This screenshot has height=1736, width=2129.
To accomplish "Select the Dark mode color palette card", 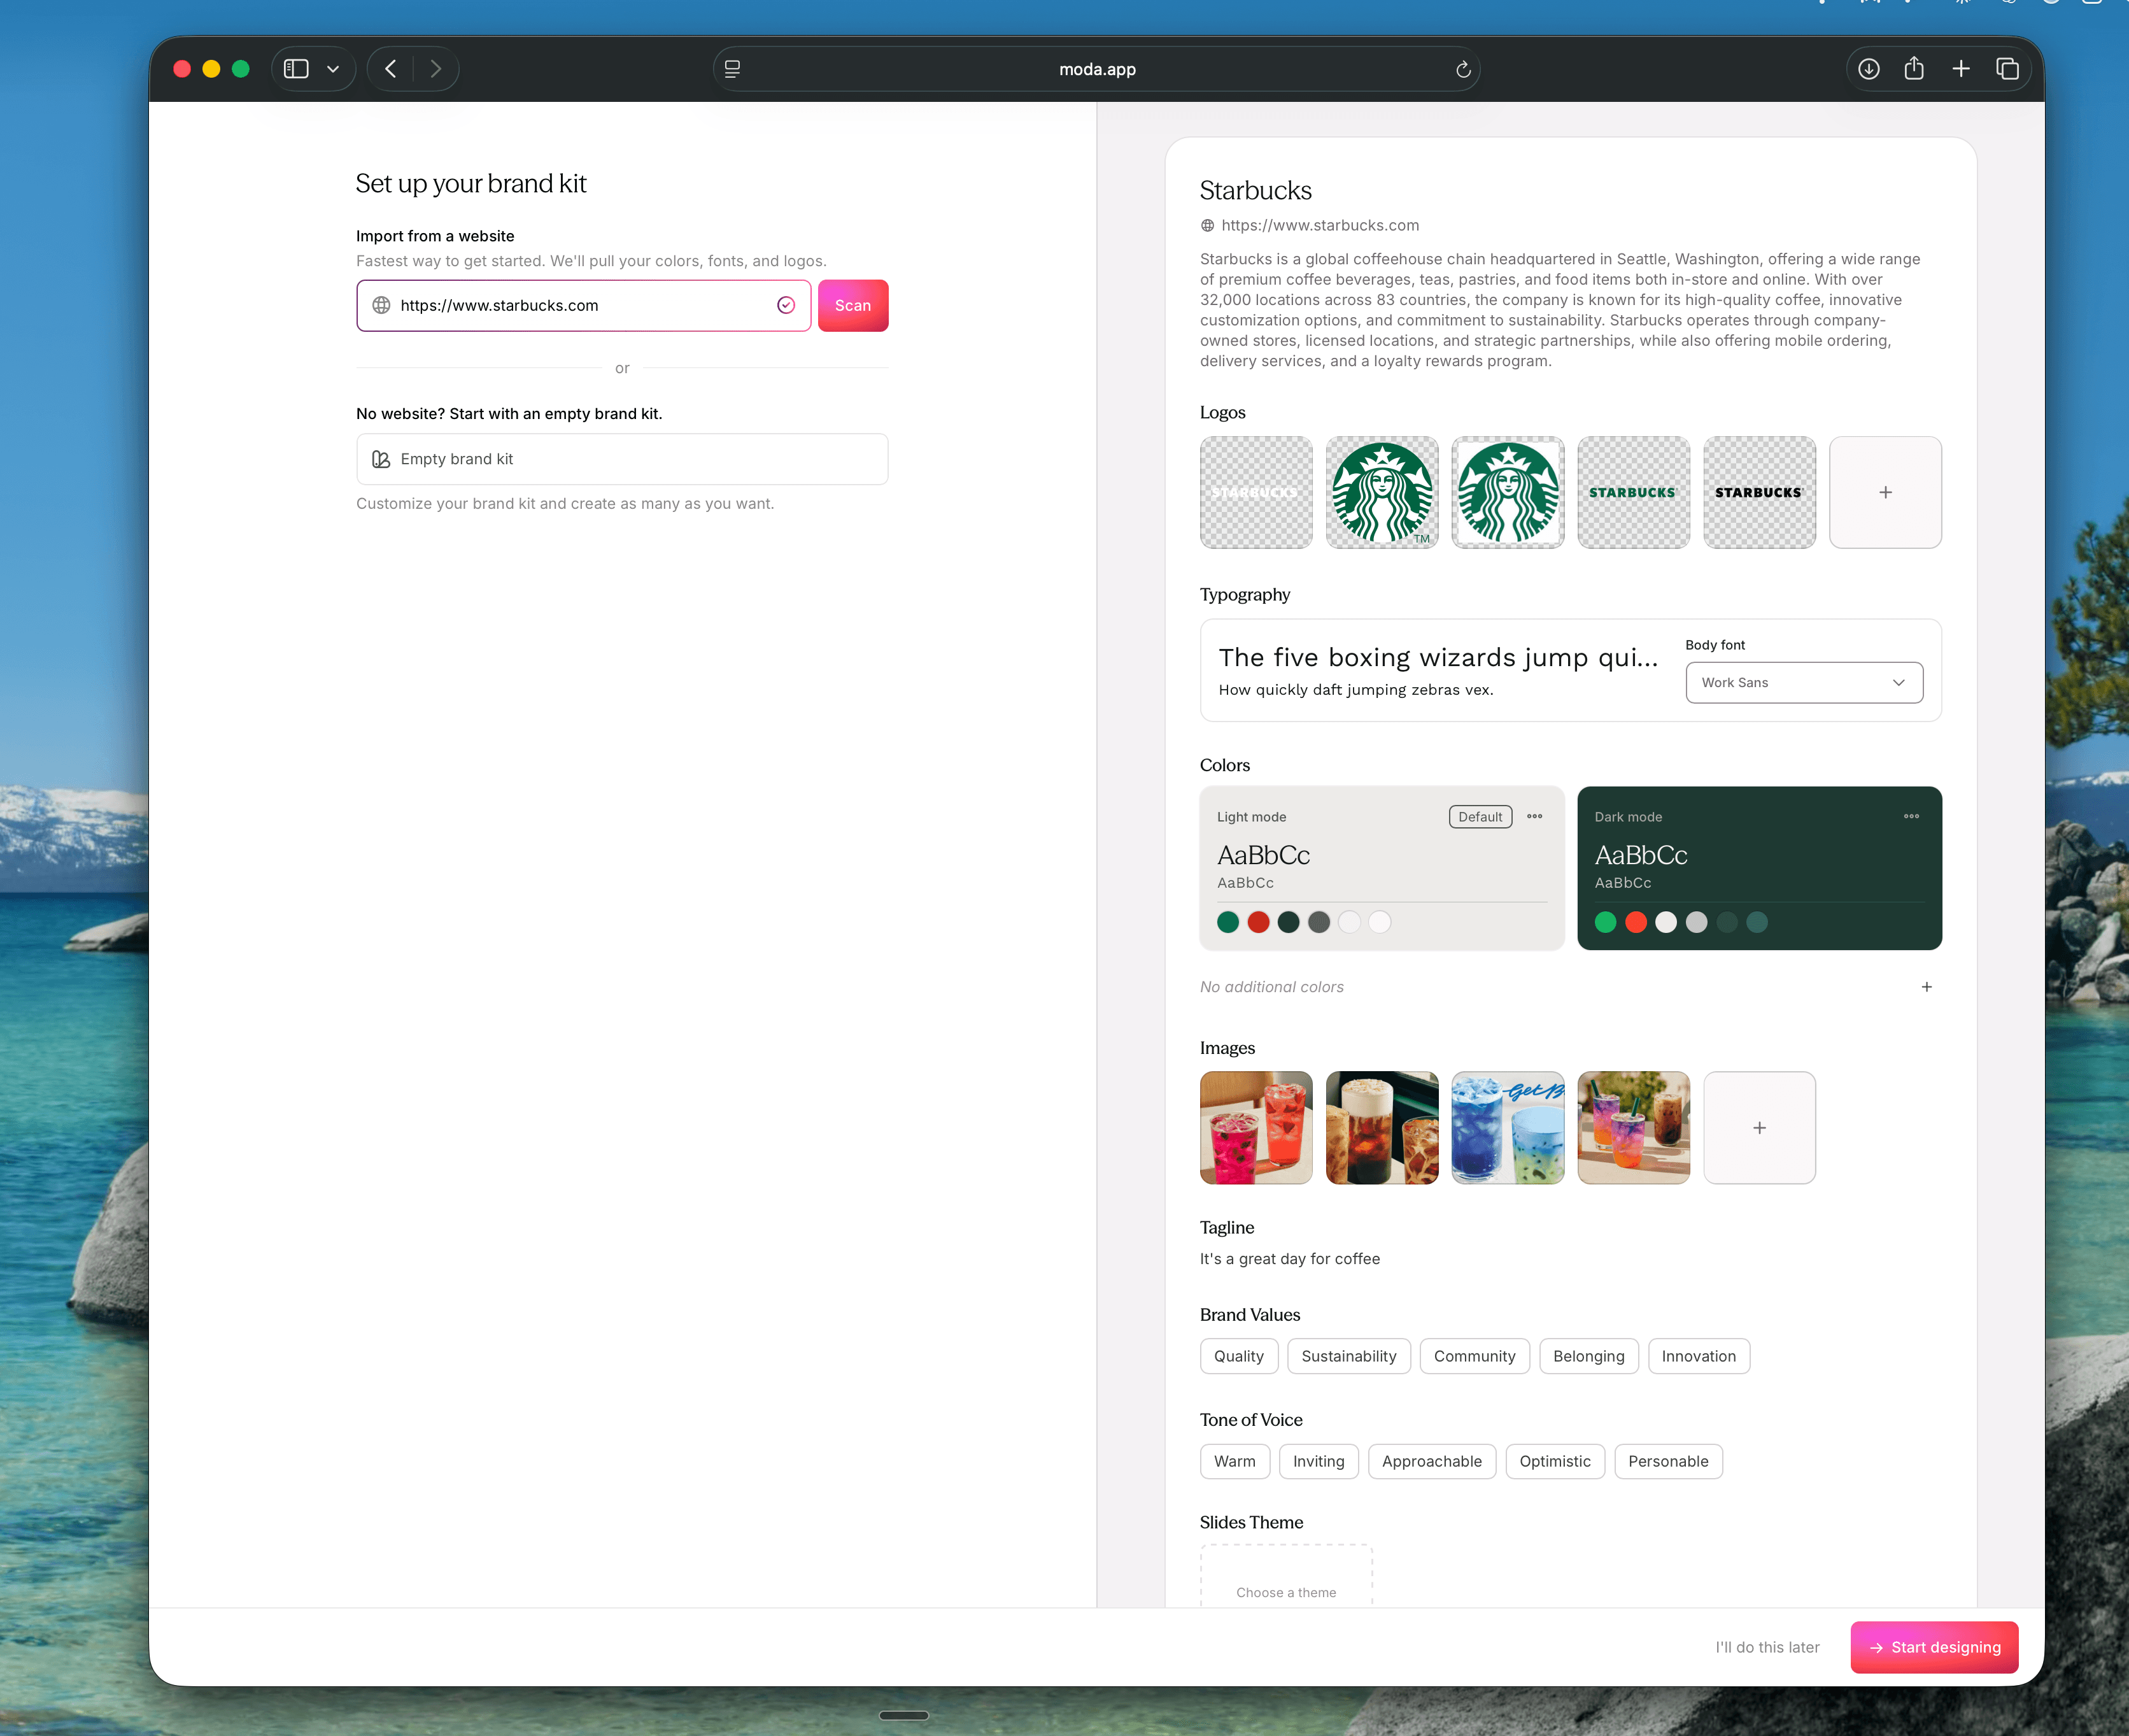I will pyautogui.click(x=1759, y=868).
